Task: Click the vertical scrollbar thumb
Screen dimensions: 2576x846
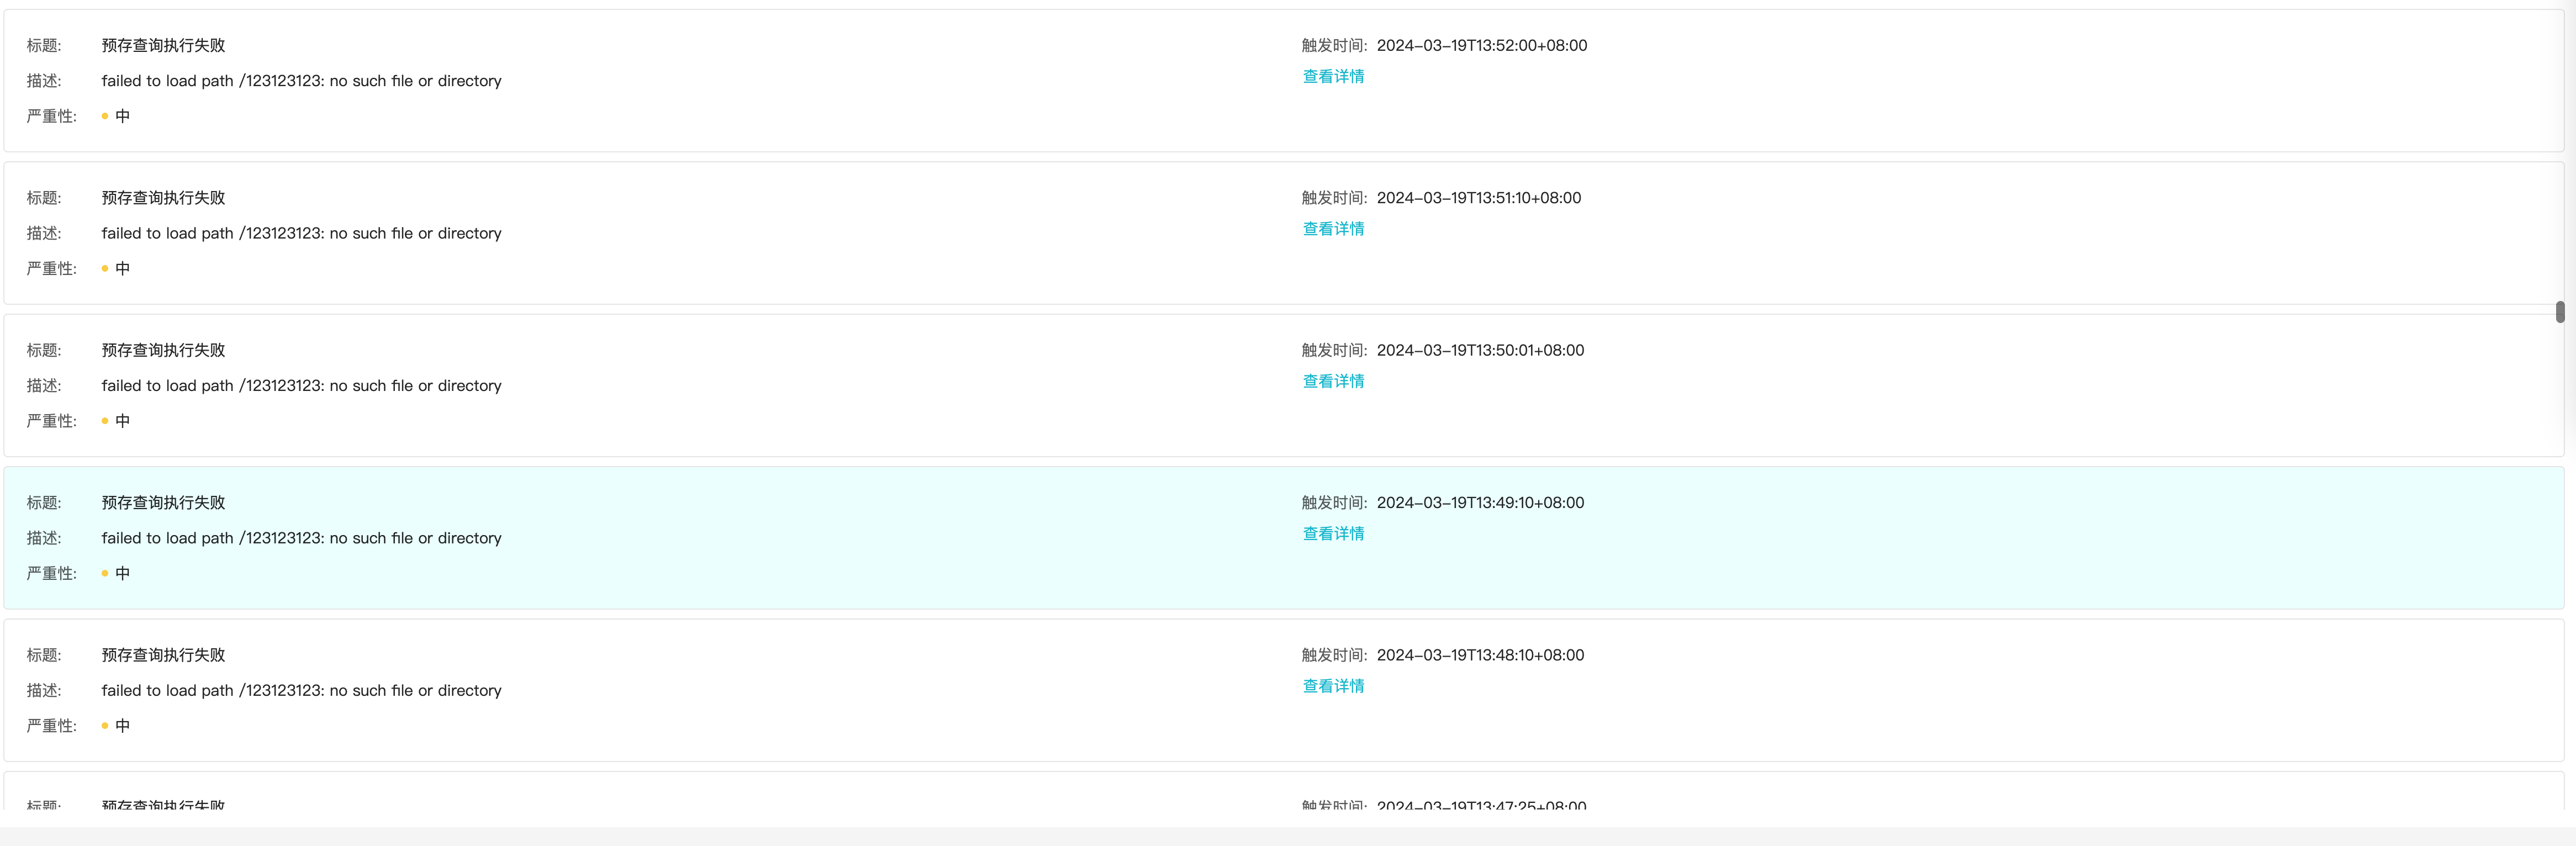Action: pyautogui.click(x=2560, y=312)
